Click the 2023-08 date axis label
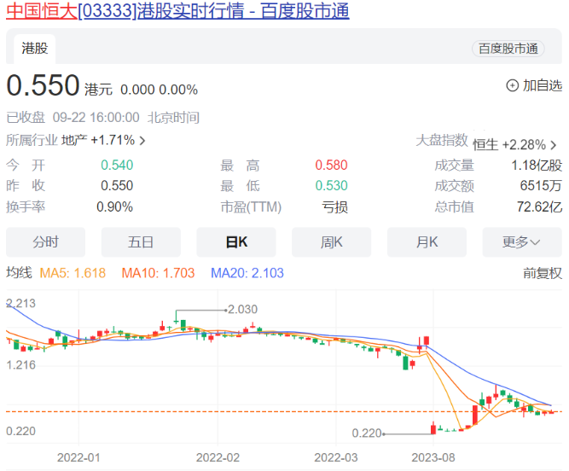 (433, 457)
